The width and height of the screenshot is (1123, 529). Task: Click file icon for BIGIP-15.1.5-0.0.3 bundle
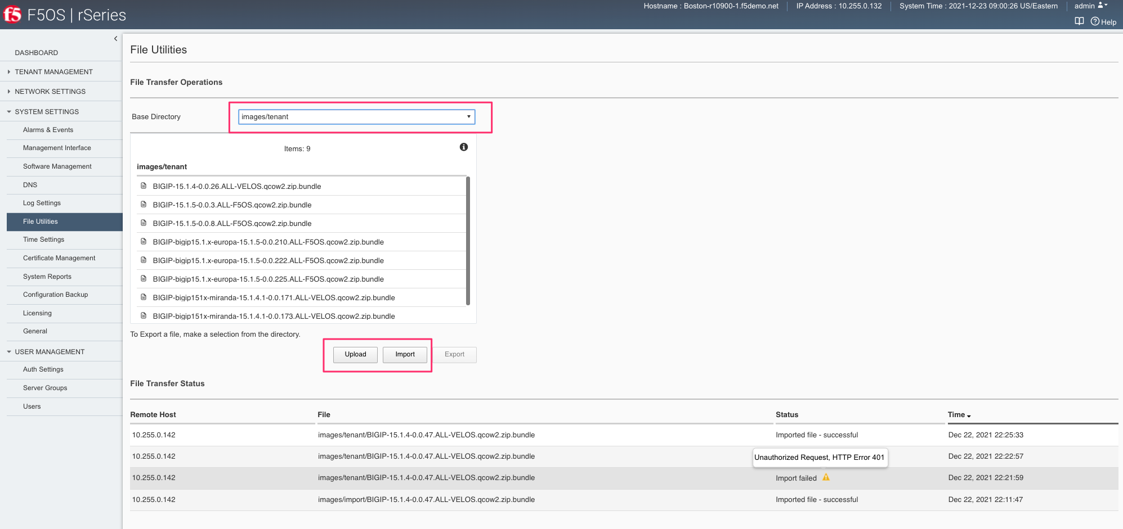(x=144, y=204)
